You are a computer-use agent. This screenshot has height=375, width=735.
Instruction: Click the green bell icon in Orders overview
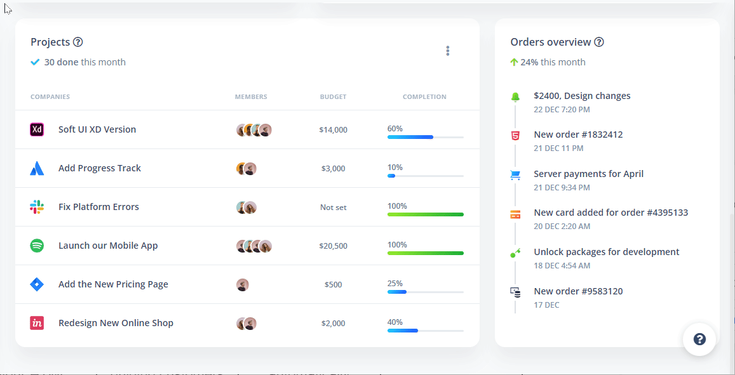click(x=515, y=96)
